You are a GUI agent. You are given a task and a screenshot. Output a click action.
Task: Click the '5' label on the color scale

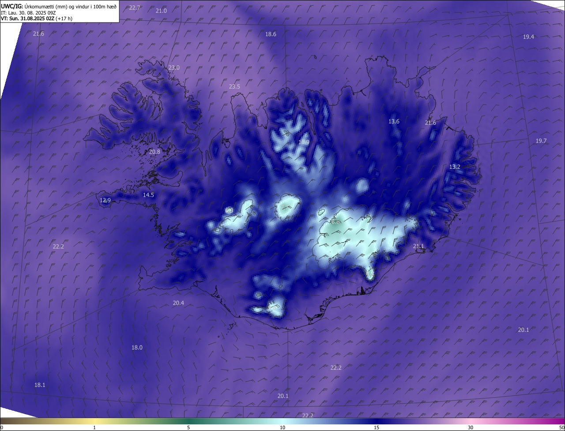[x=188, y=427]
